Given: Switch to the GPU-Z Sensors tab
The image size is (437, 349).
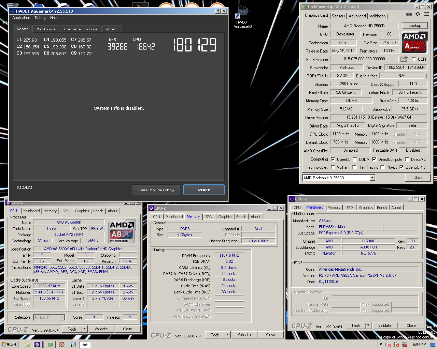Looking at the screenshot, I should (x=338, y=16).
